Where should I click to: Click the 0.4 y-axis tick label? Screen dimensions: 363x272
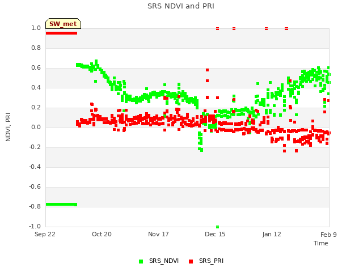coord(36,87)
